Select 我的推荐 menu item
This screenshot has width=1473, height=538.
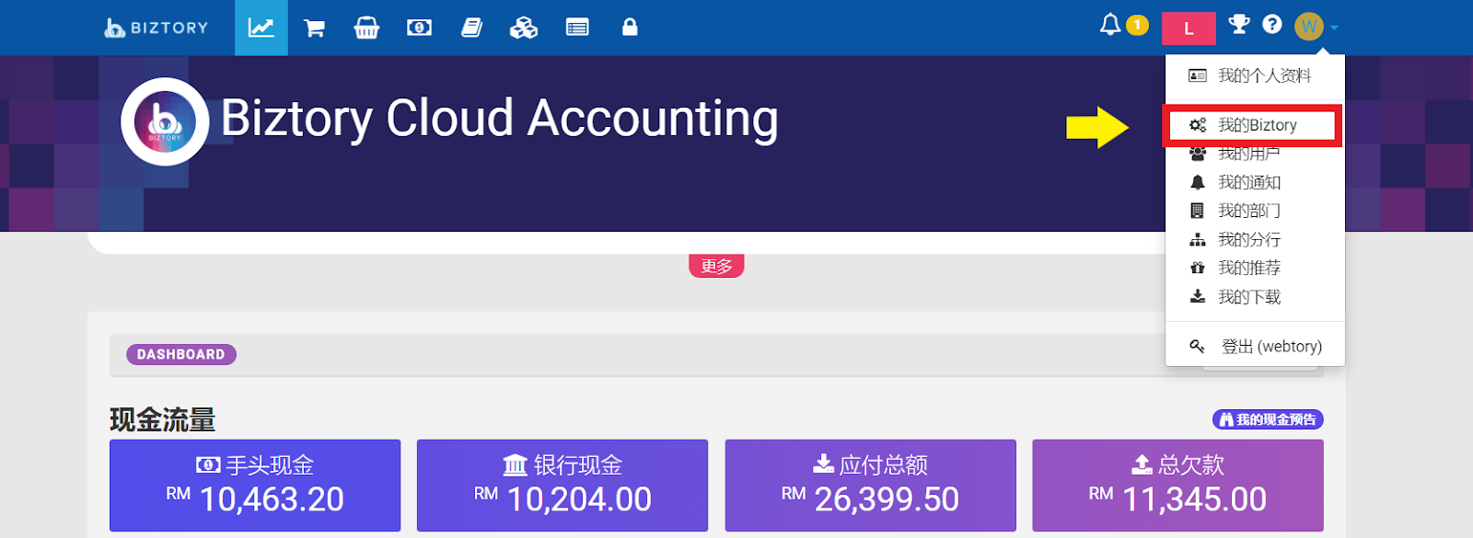(1255, 268)
